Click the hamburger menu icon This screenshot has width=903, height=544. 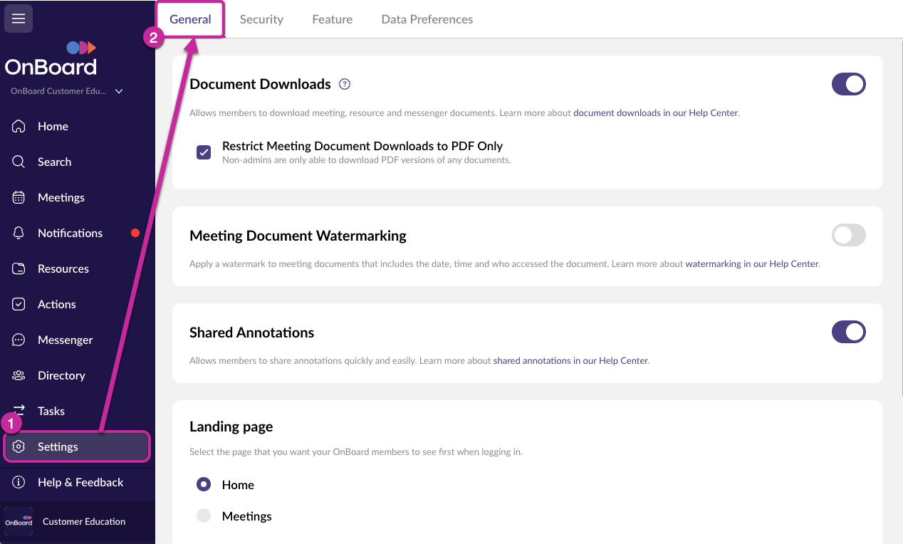pyautogui.click(x=19, y=19)
